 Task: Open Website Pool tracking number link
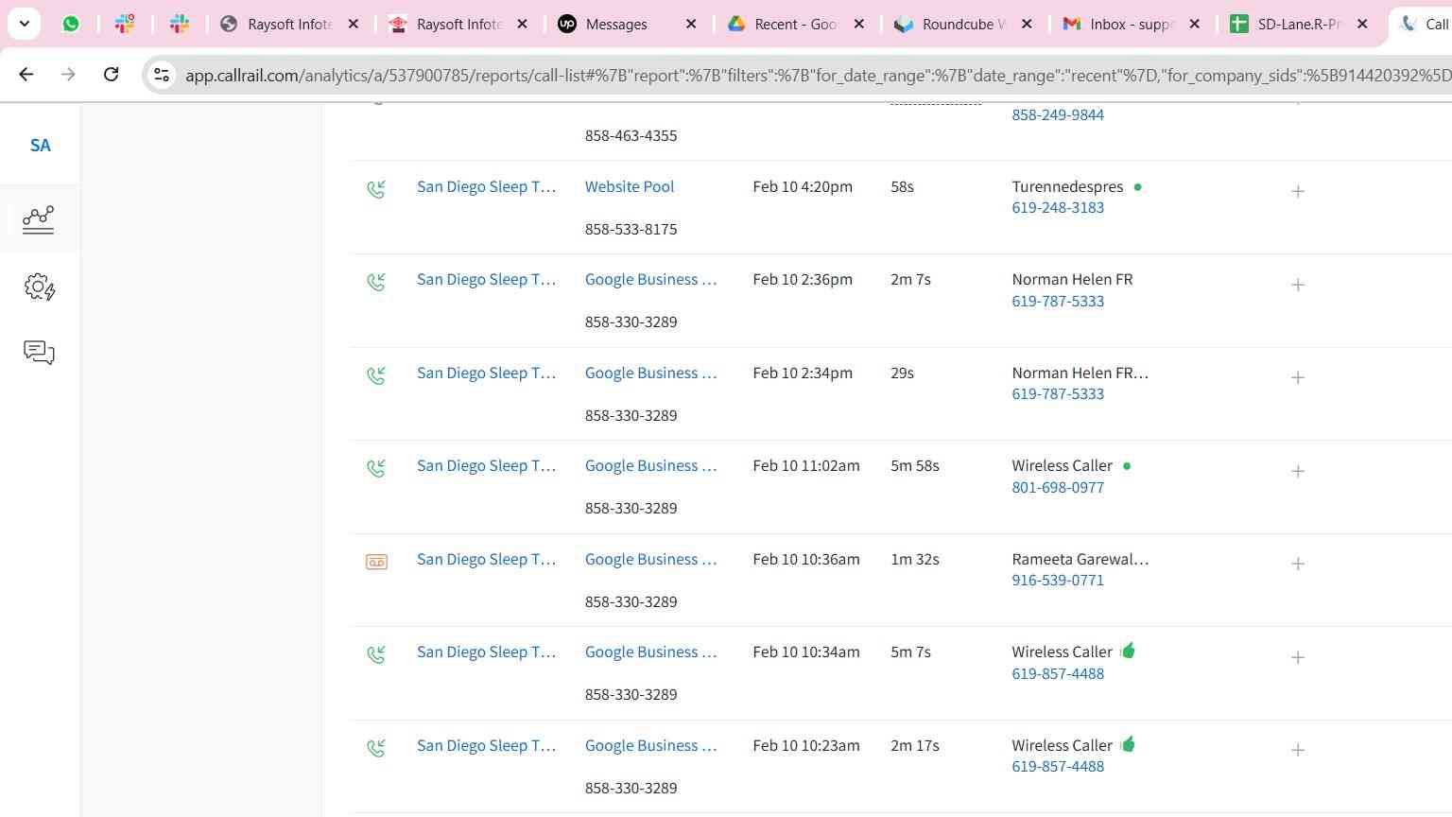pyautogui.click(x=630, y=186)
